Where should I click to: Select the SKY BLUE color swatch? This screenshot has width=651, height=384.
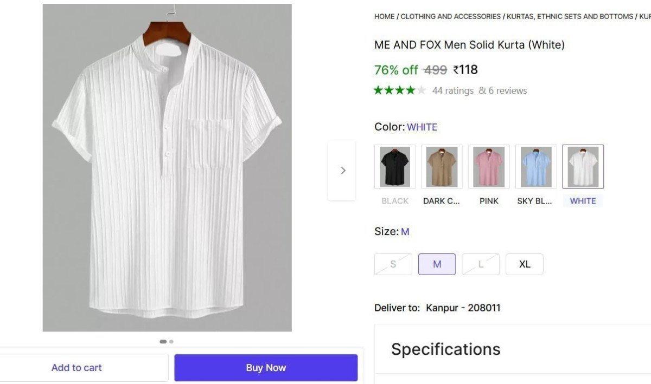[536, 166]
